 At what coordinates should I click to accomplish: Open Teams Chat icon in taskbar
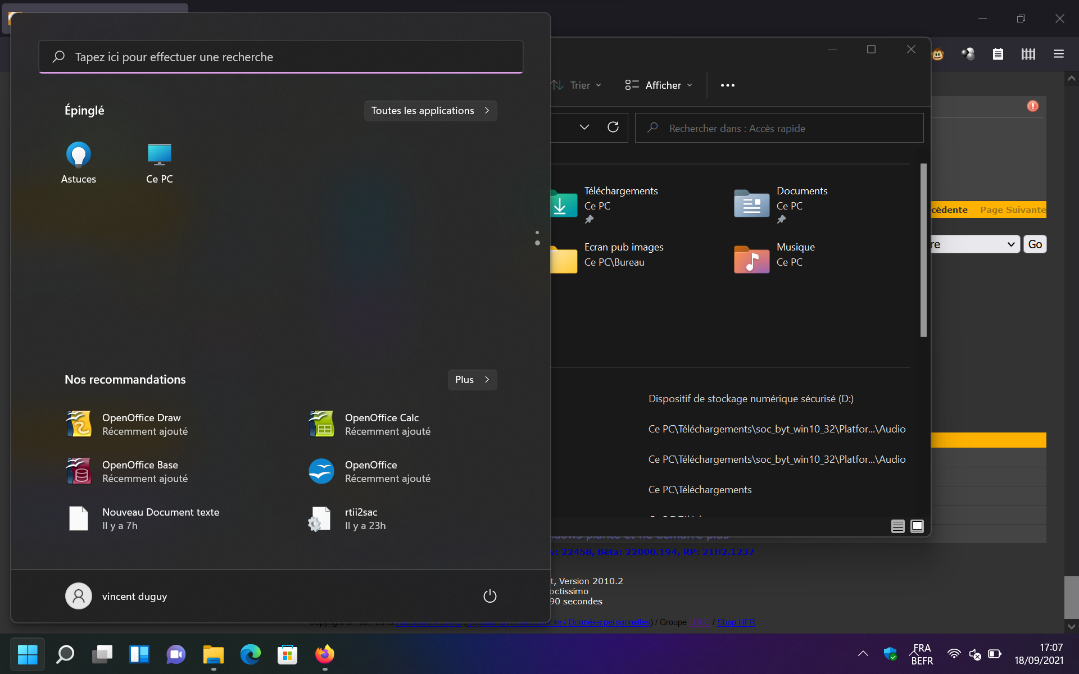(176, 654)
